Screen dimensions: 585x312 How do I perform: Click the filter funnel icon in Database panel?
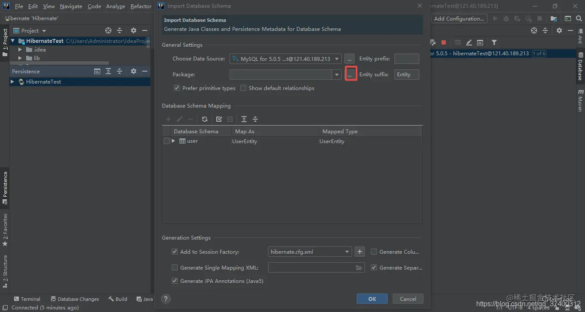pyautogui.click(x=494, y=42)
